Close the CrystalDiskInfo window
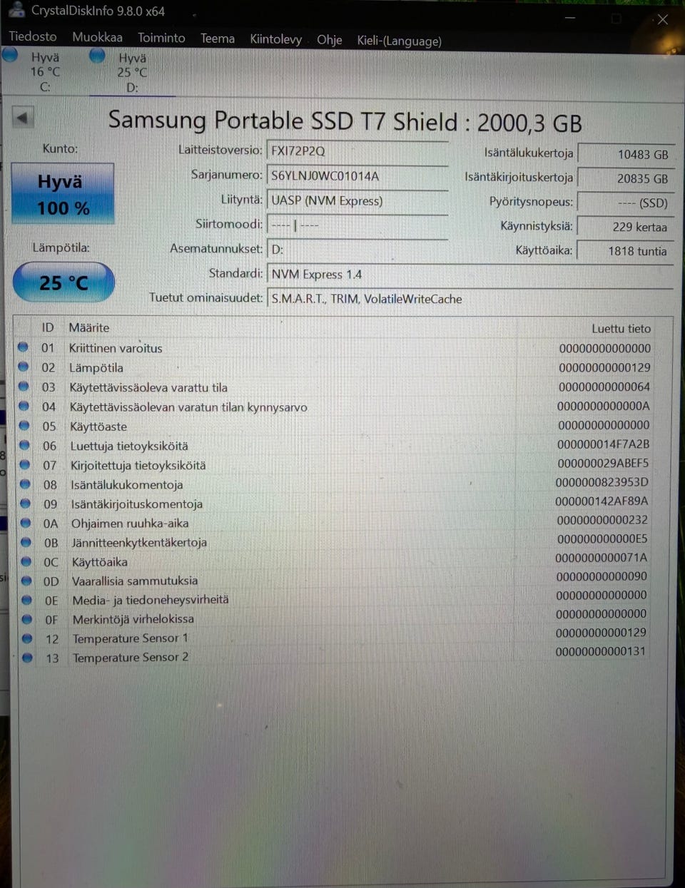 (662, 19)
